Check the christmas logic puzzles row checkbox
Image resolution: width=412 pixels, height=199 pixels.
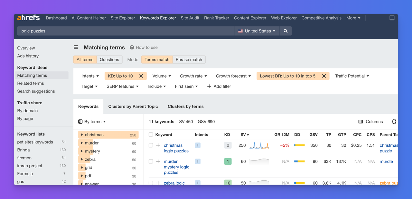pos(151,145)
